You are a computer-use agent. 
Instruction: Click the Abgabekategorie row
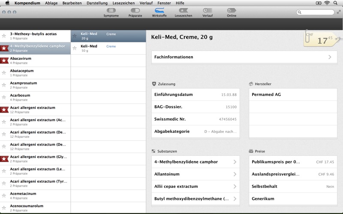click(x=196, y=131)
